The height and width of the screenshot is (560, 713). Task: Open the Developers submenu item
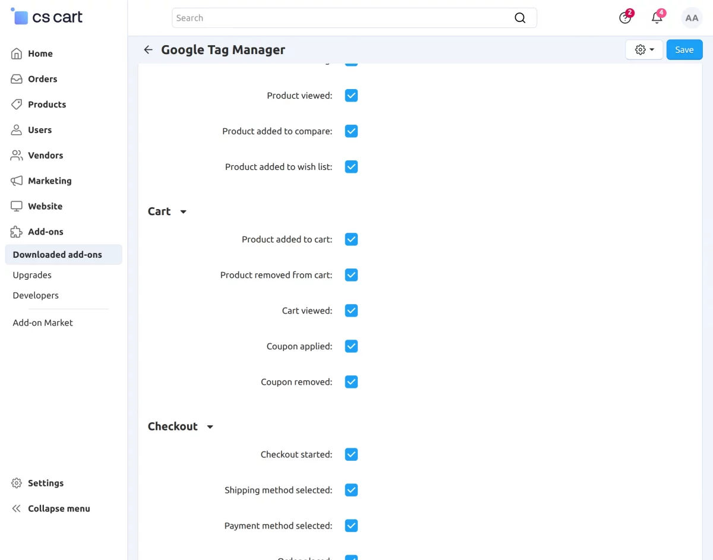[36, 295]
